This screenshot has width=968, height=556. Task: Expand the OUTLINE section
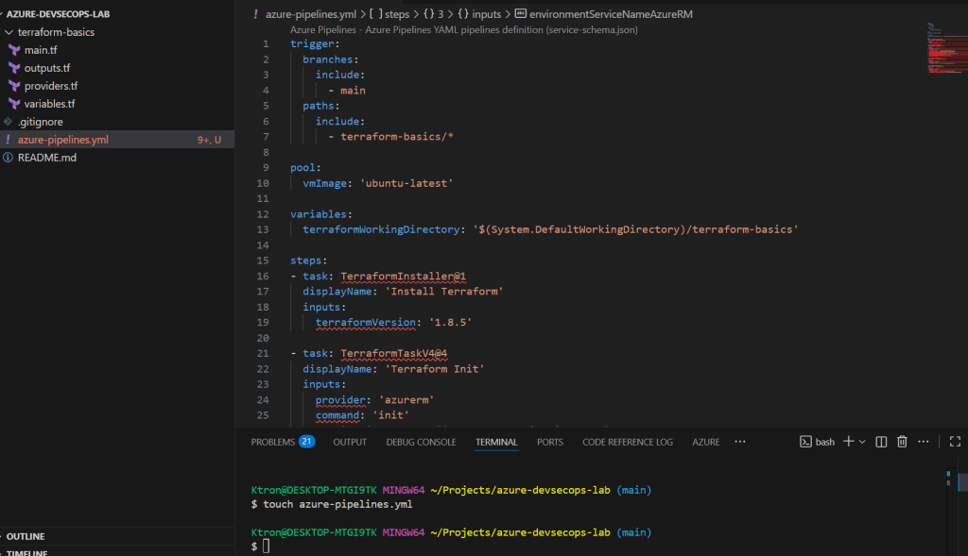tap(26, 536)
